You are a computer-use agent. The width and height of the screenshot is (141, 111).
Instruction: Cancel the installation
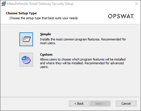pos(126,104)
